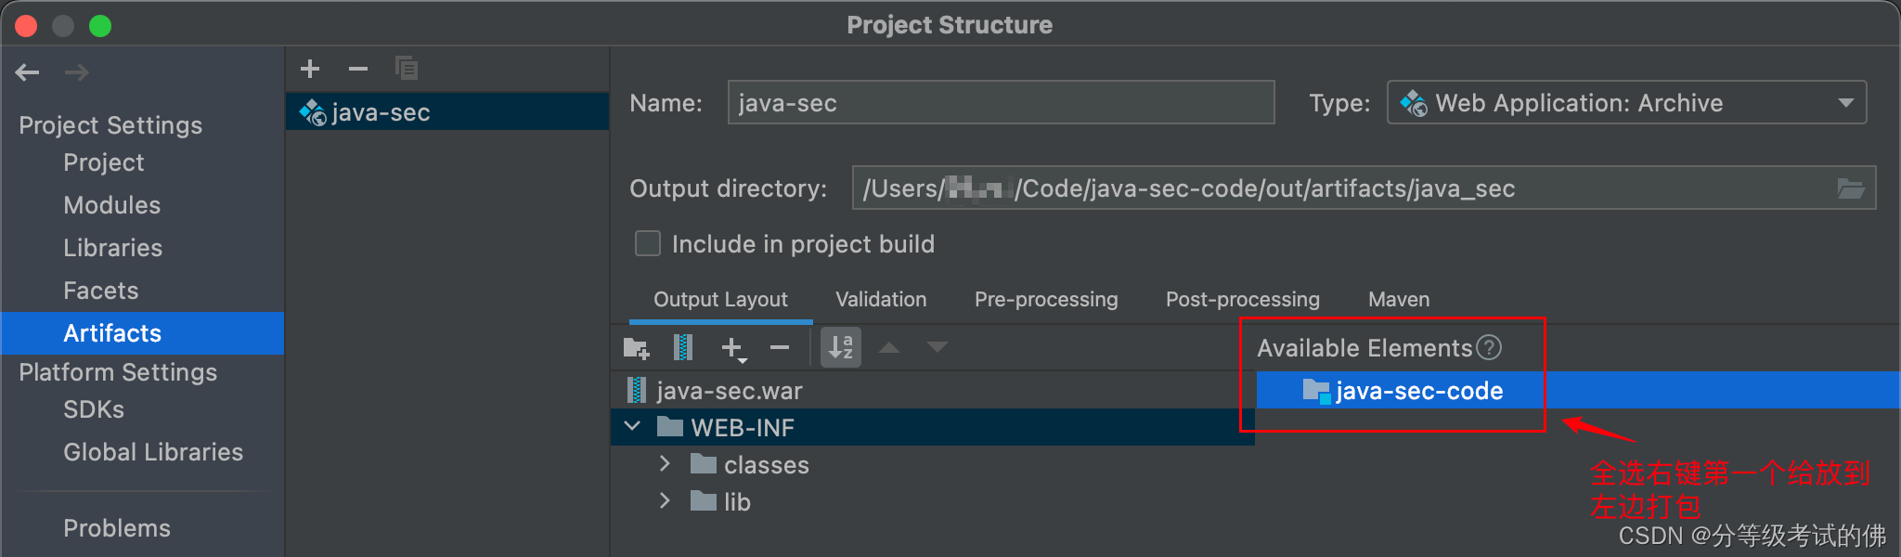This screenshot has height=557, width=1901.
Task: Switch to the Validation tab
Action: (881, 300)
